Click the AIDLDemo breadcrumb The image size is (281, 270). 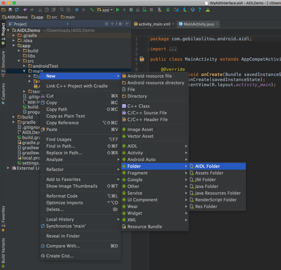[15, 17]
